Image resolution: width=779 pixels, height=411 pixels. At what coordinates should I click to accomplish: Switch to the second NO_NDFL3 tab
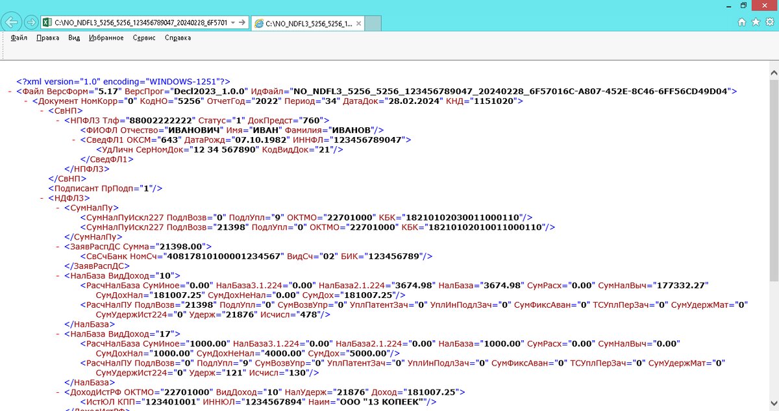pyautogui.click(x=305, y=23)
